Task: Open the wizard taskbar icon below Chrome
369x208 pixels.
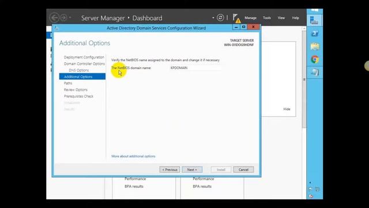Action: click(315, 72)
